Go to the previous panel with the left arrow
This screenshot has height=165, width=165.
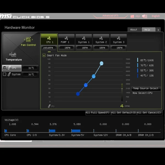(x=24, y=40)
